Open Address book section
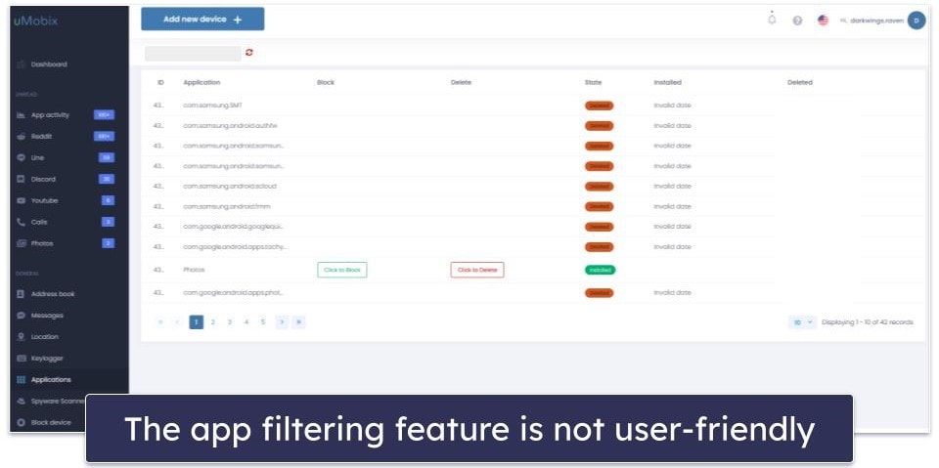 click(x=53, y=294)
